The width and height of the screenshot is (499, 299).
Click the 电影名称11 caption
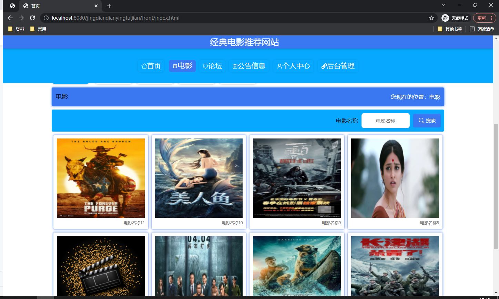point(134,223)
